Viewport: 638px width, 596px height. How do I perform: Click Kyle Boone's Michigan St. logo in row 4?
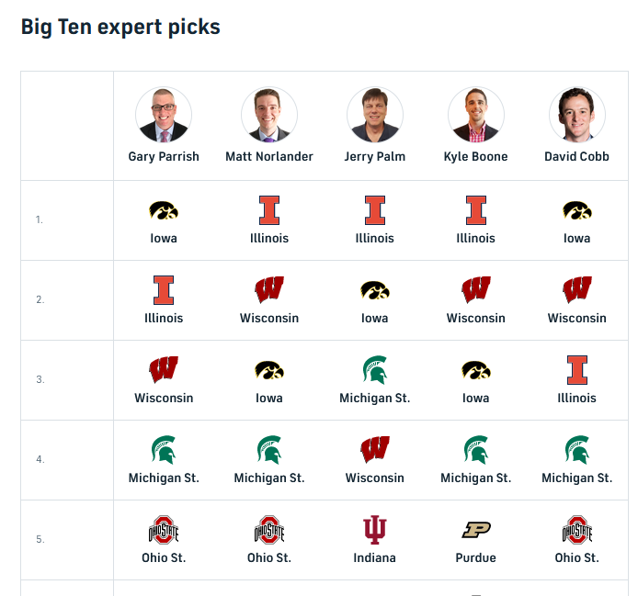[476, 450]
